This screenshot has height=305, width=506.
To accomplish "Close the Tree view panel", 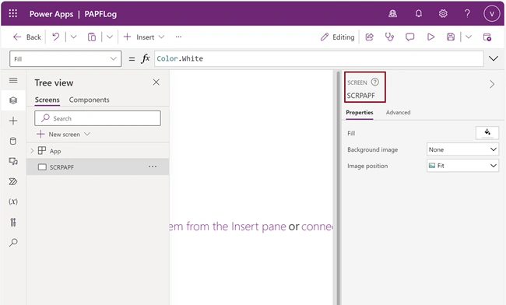I will (x=156, y=82).
